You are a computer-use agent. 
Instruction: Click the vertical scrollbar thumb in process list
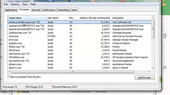153,29
